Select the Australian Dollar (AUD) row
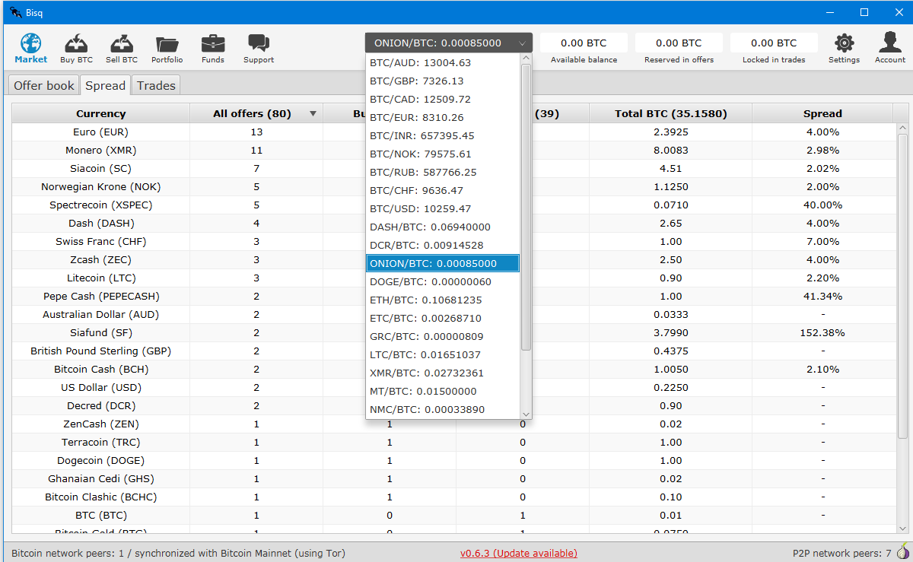Image resolution: width=913 pixels, height=562 pixels. (x=454, y=314)
